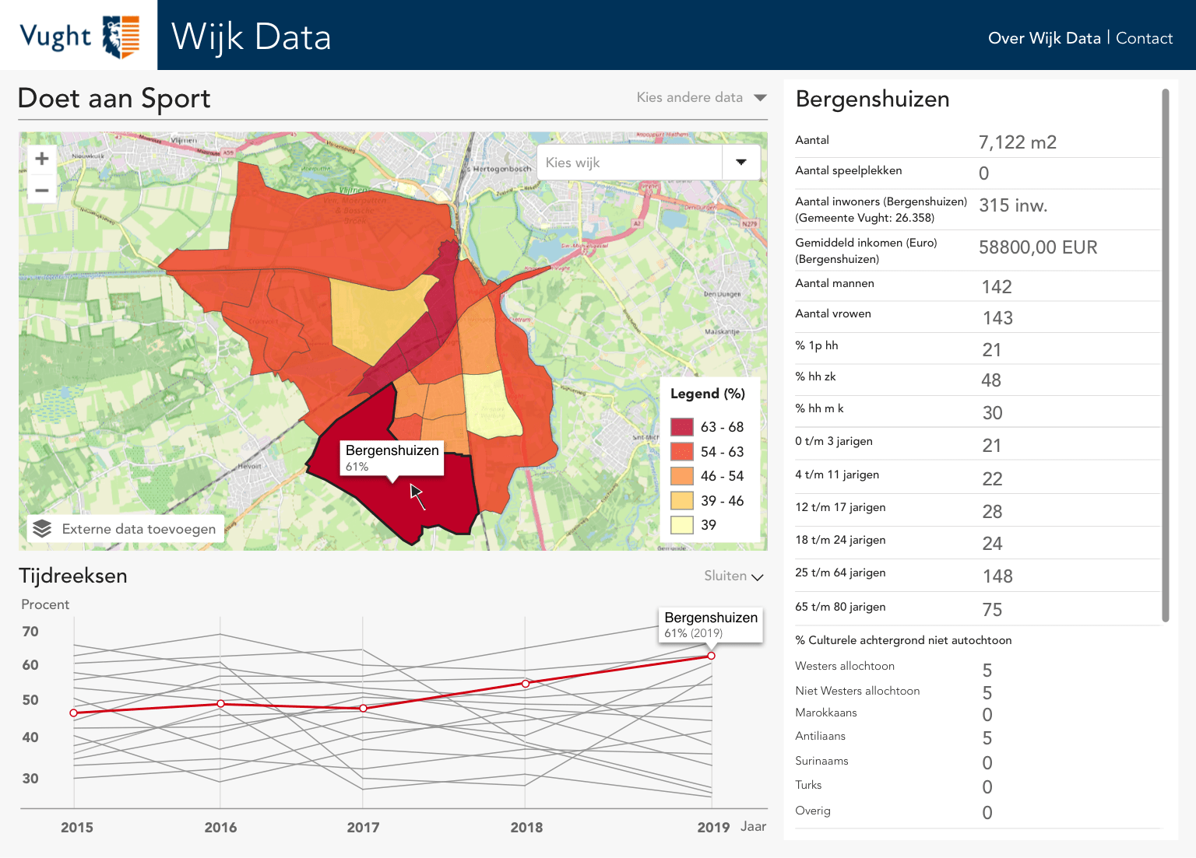This screenshot has height=858, width=1196.
Task: Click the 2017 data point on the red line
Action: click(364, 709)
